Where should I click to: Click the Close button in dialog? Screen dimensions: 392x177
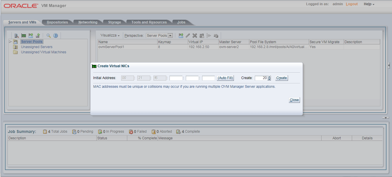tap(294, 100)
